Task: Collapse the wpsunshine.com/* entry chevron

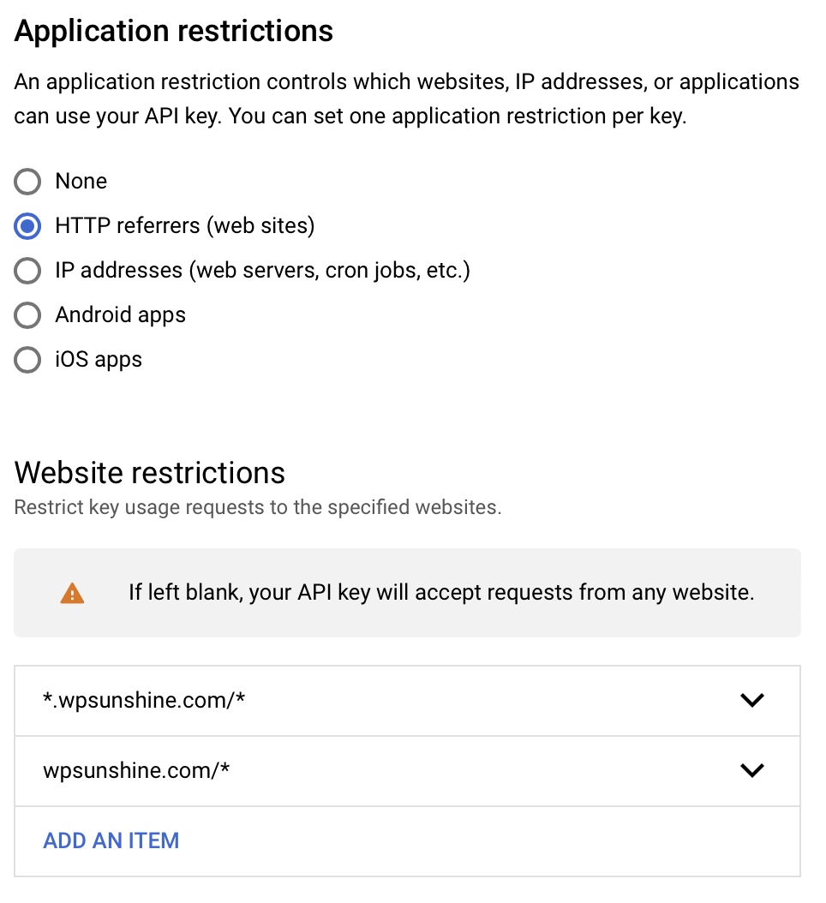Action: point(752,770)
